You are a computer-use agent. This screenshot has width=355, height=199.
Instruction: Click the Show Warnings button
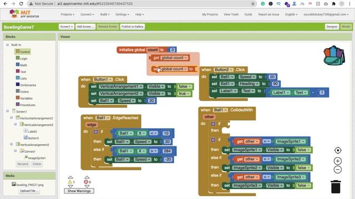pos(79,191)
